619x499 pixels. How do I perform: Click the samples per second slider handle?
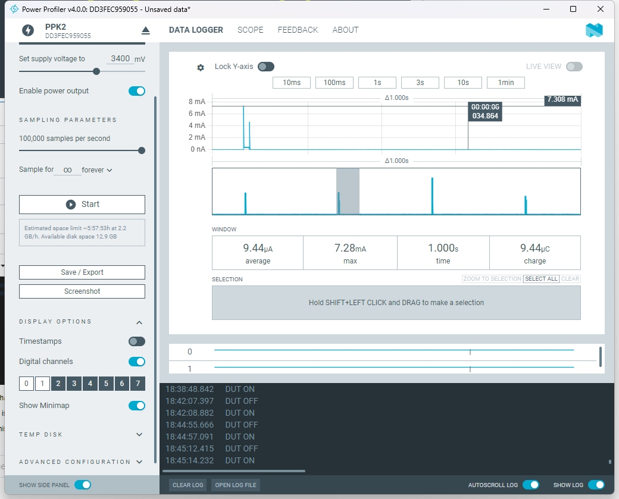[142, 150]
